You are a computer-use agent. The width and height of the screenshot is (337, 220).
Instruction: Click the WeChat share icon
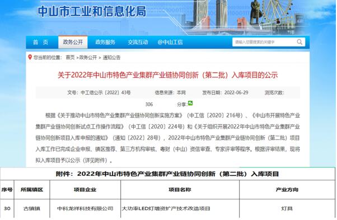click(190, 103)
